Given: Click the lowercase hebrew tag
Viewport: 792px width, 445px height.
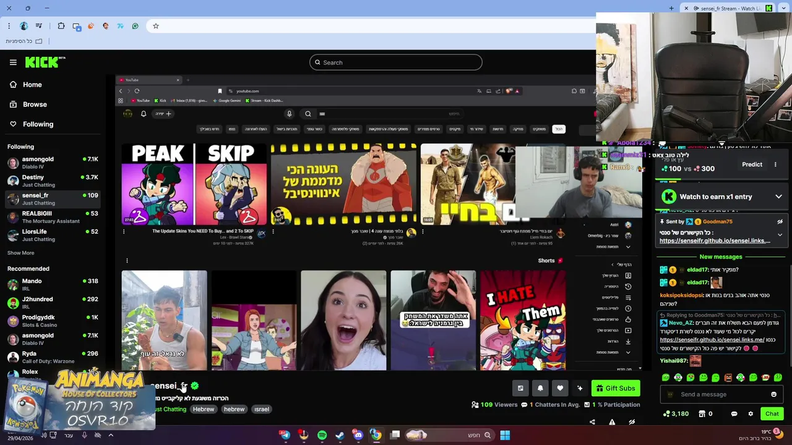Looking at the screenshot, I should point(234,409).
